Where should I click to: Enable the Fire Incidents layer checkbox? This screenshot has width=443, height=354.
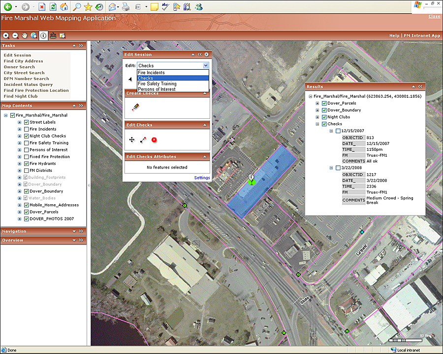tap(26, 129)
